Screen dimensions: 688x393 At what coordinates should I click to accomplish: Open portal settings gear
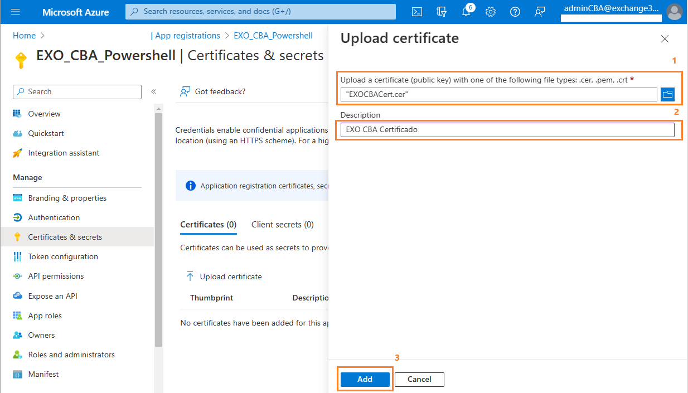[491, 12]
